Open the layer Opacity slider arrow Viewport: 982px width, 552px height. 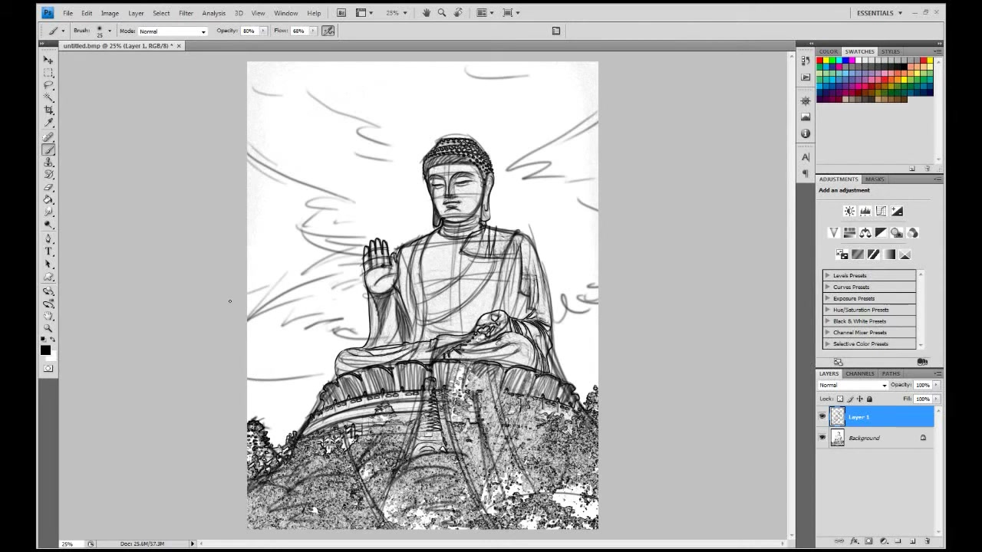pos(935,385)
